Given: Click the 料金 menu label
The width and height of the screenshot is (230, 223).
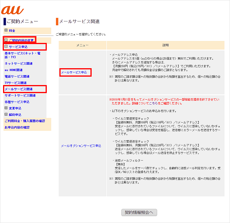Looking at the screenshot, I should (x=12, y=30).
